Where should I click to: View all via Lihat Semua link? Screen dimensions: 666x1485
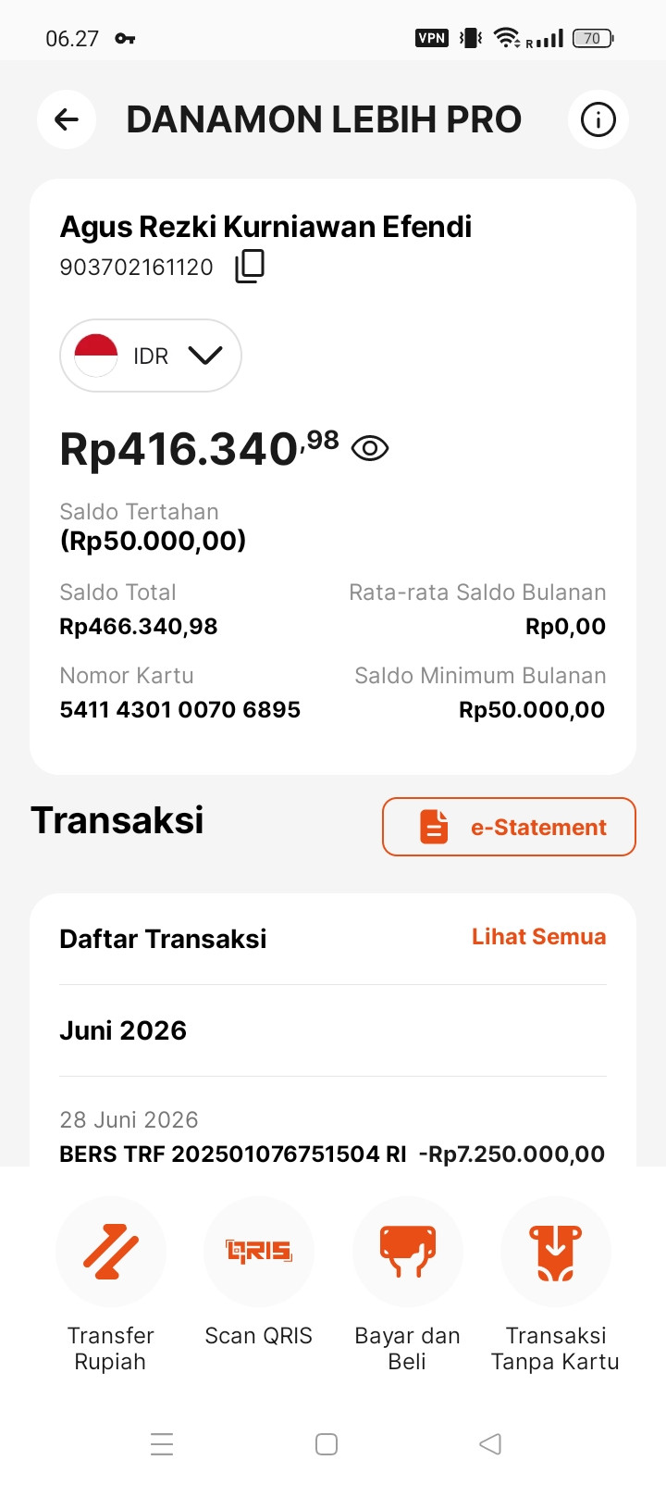(539, 937)
